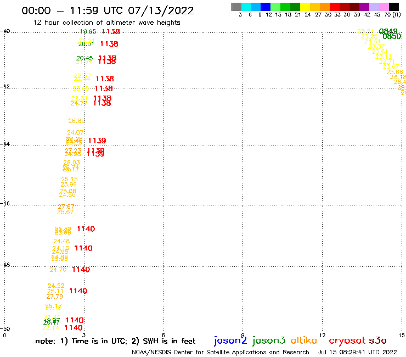Click the yellow swatch in the color scale
The height and width of the screenshot is (357, 406).
[304, 7]
